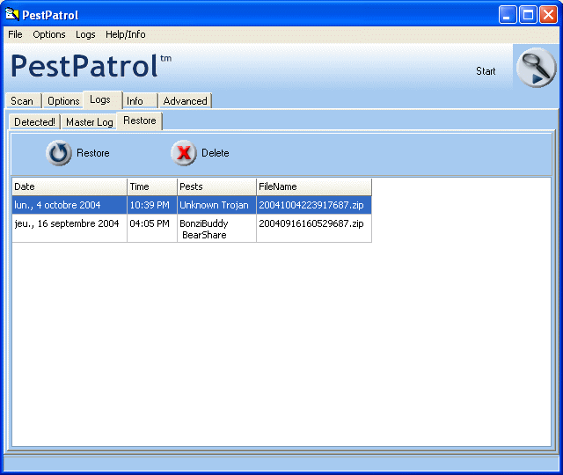This screenshot has width=563, height=475.
Task: Open the File menu
Action: coord(16,34)
